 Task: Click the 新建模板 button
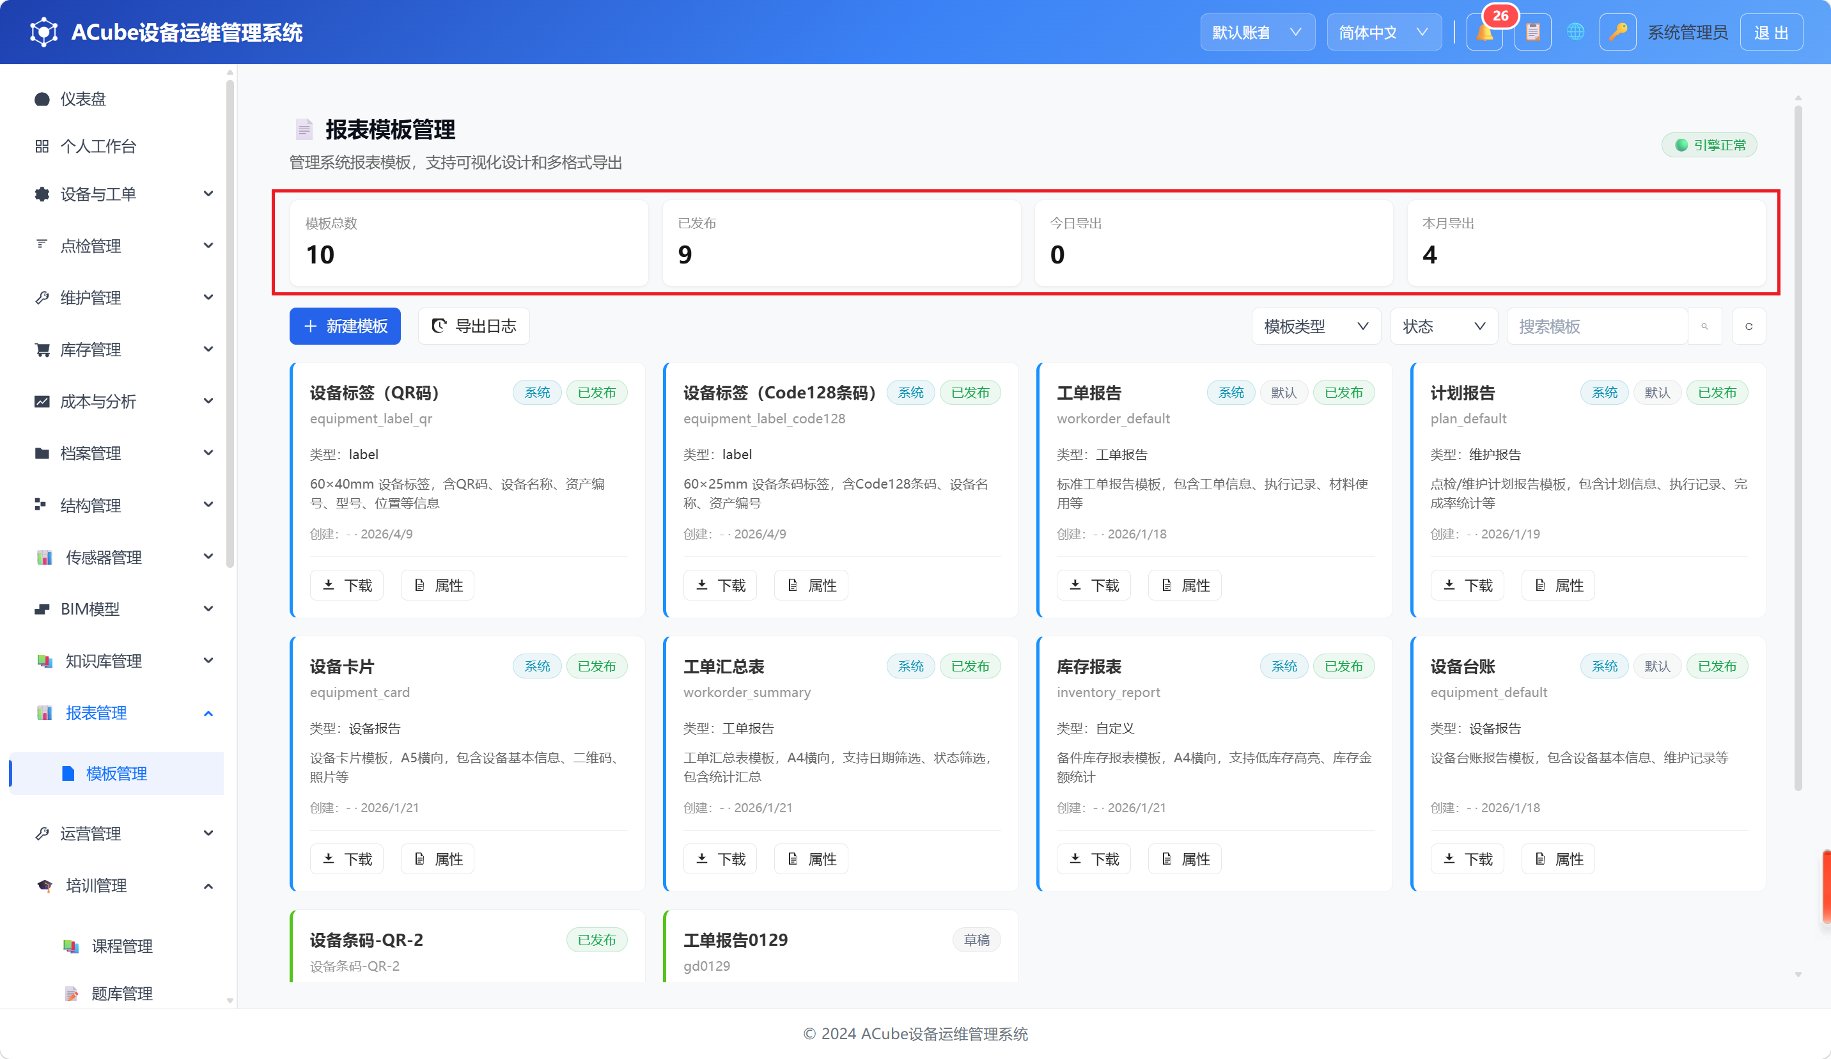[345, 326]
